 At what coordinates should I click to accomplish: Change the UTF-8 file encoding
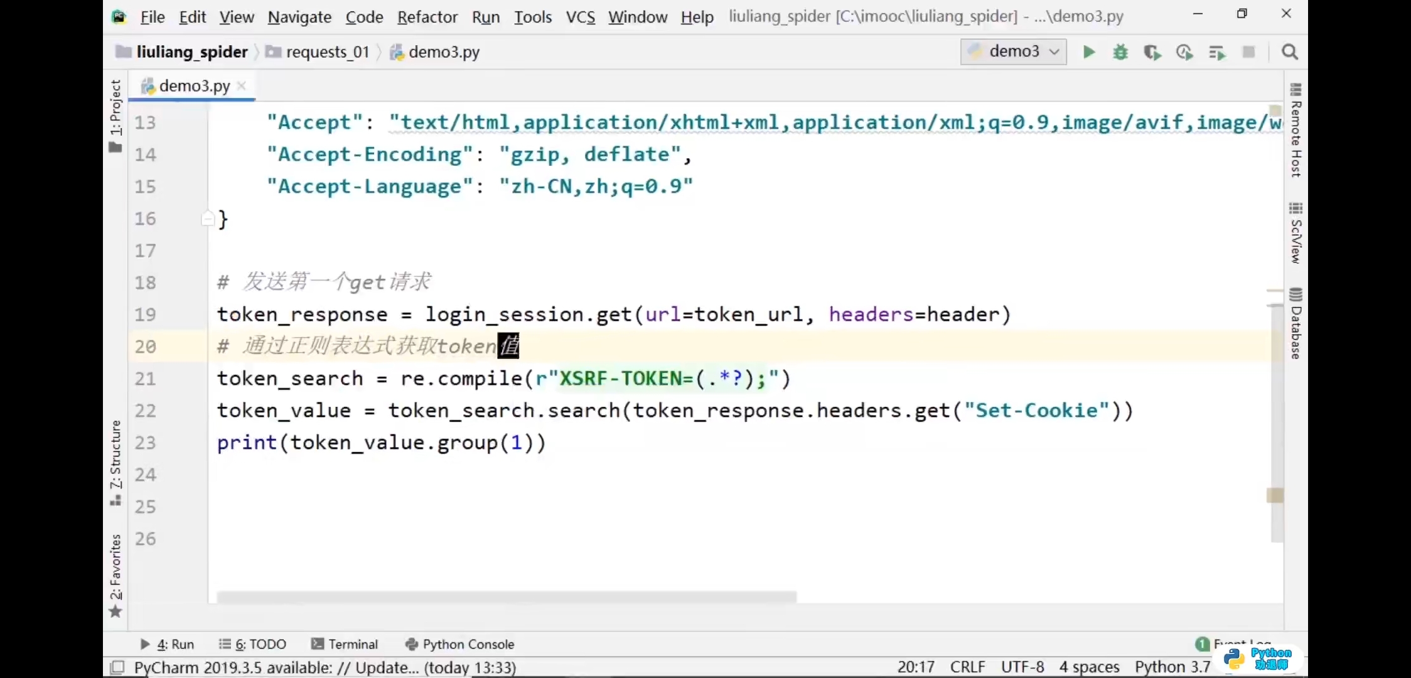pos(1022,667)
